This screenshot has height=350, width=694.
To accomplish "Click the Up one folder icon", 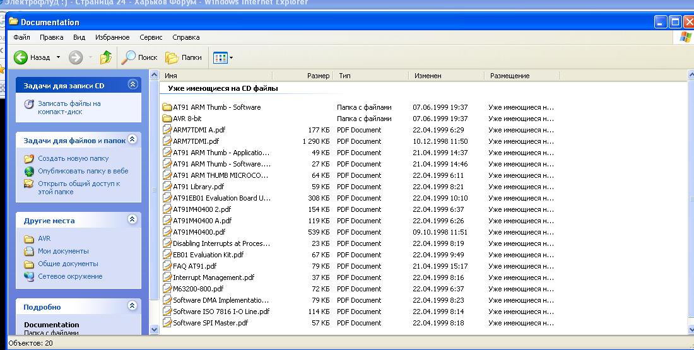I will point(106,57).
